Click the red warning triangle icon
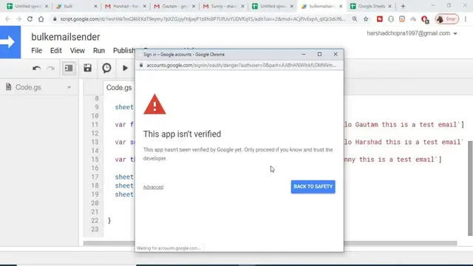 pos(154,104)
